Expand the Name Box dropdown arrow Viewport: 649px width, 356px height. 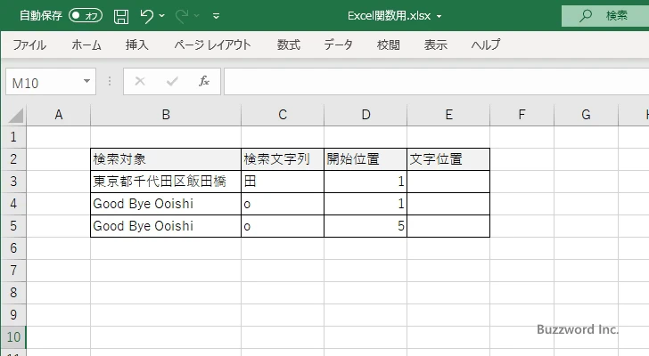(86, 81)
